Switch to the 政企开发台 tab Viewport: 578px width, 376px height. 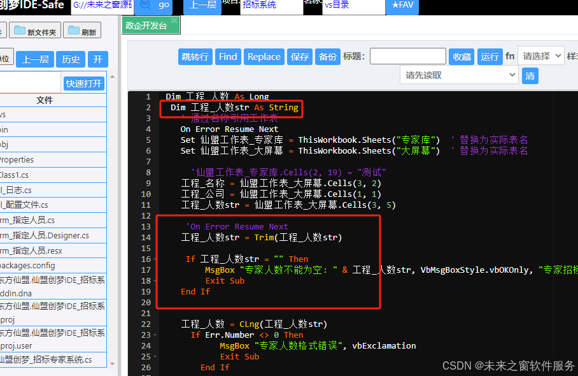point(146,25)
